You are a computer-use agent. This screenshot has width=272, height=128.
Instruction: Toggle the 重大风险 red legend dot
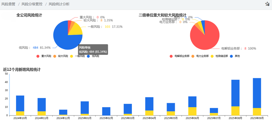(38, 56)
